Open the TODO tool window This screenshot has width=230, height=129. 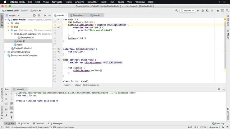point(23,123)
